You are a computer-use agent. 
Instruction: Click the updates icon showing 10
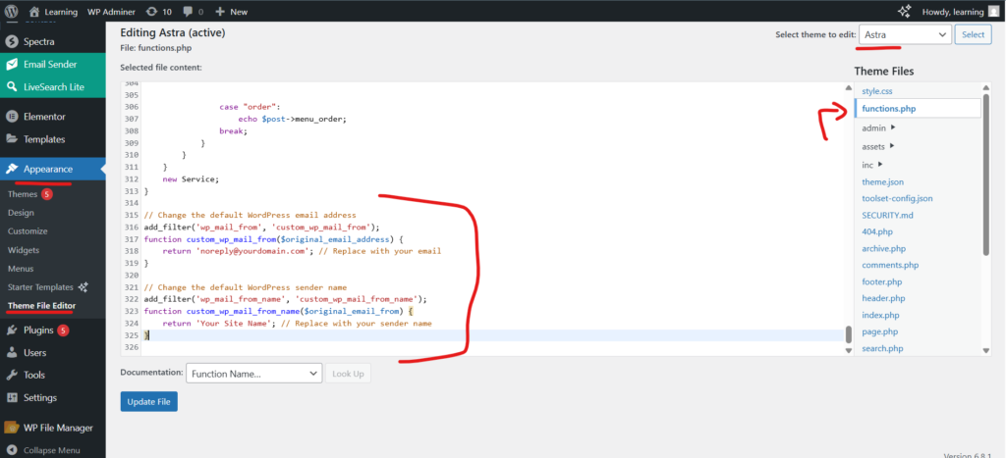click(x=150, y=12)
